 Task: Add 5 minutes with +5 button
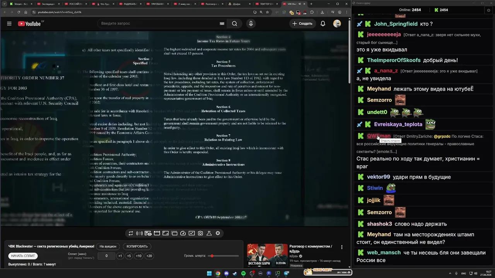(x=129, y=256)
